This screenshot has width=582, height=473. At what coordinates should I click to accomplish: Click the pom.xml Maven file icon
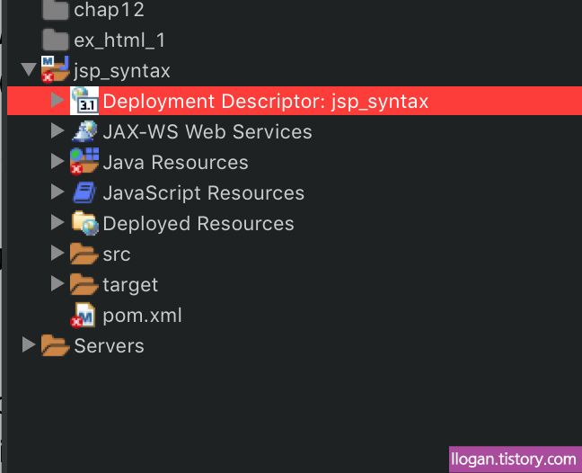pos(83,315)
